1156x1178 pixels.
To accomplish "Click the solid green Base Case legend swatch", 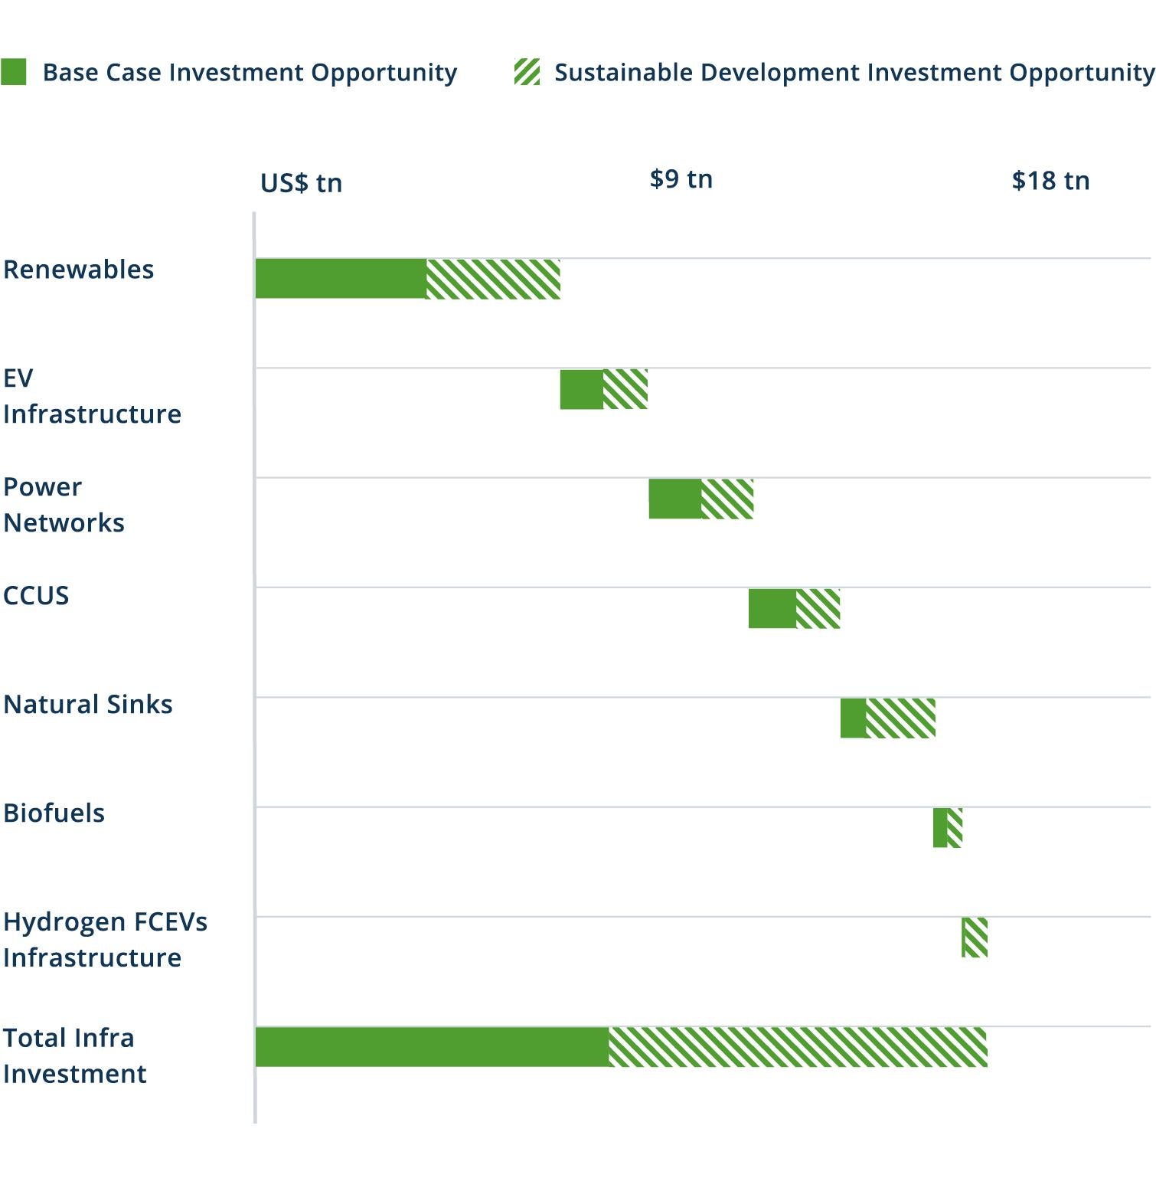I will [13, 71].
